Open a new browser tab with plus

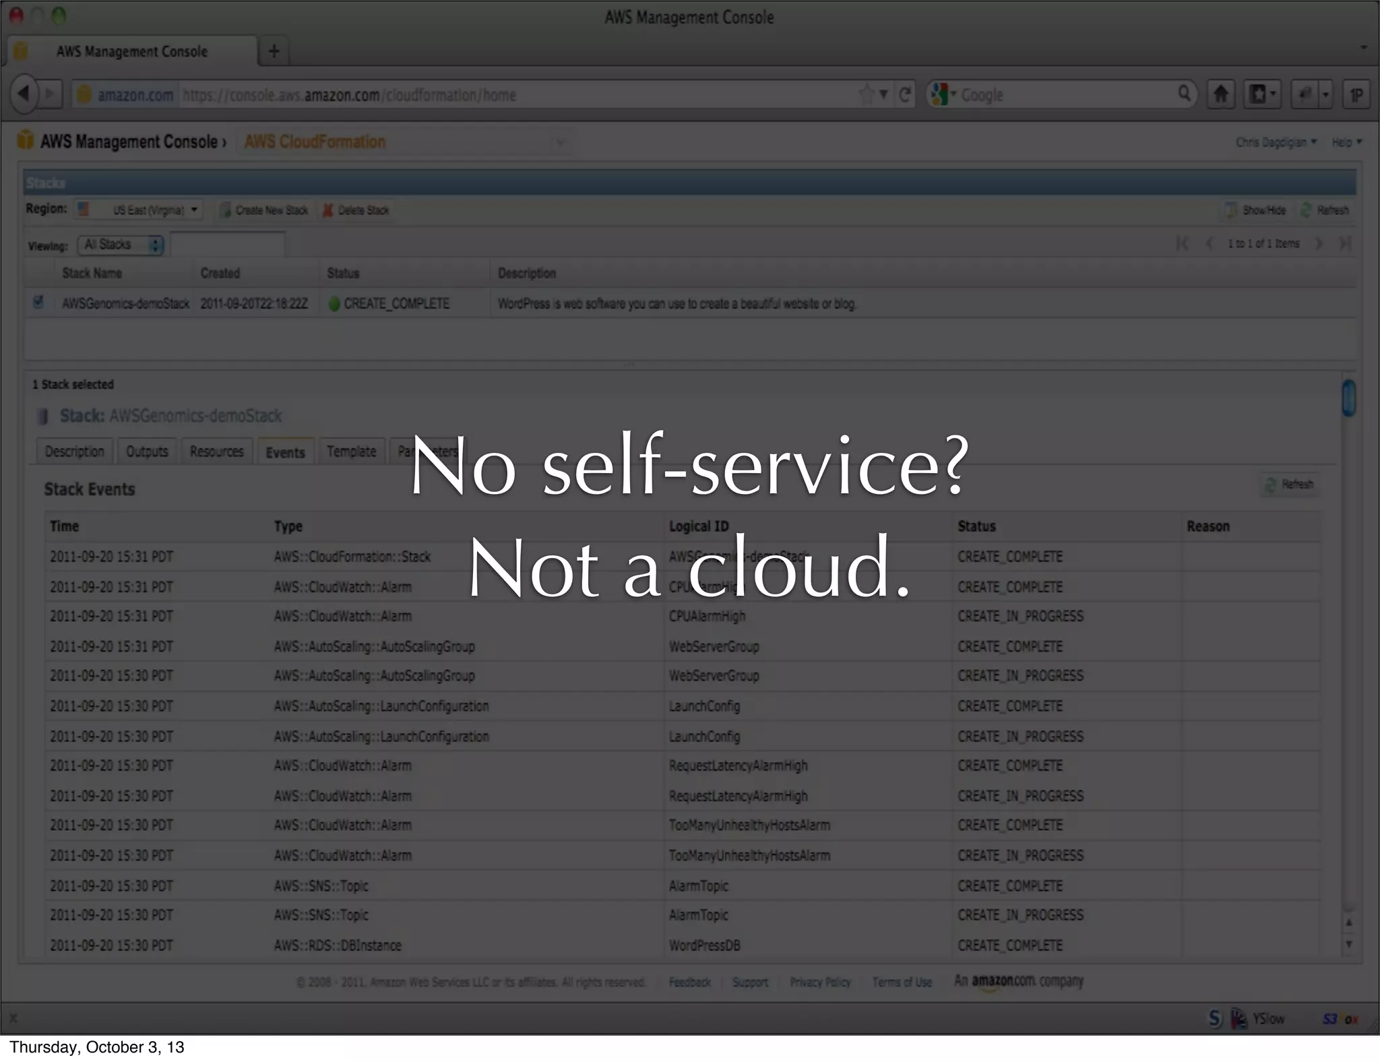coord(274,51)
